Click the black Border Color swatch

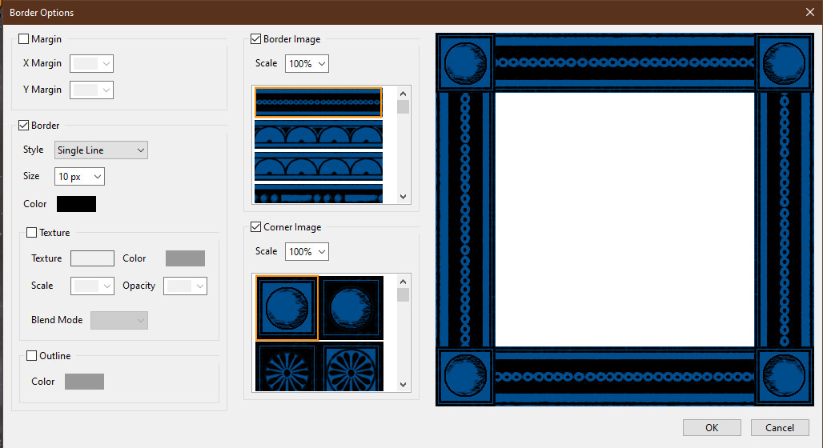pos(76,204)
